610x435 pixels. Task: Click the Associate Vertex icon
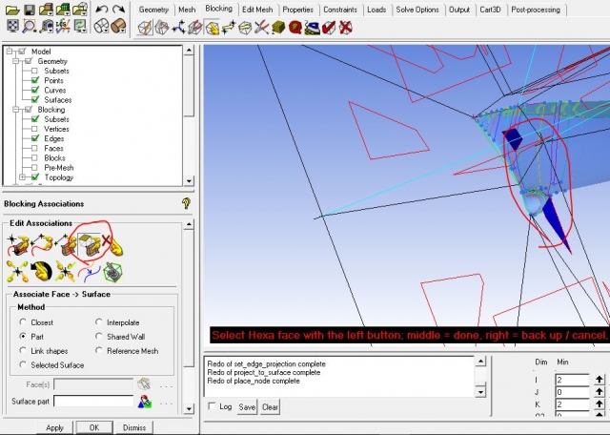19,245
